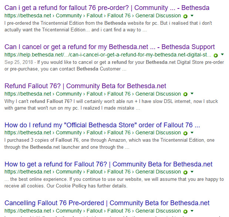Screen dimensions: 229x217
Task: Open dropdown arrow for 'Official Bethesda Store' result
Action: (x=192, y=132)
